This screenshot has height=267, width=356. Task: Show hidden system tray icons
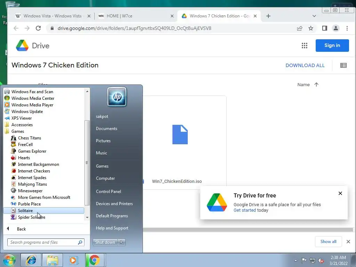296,260
